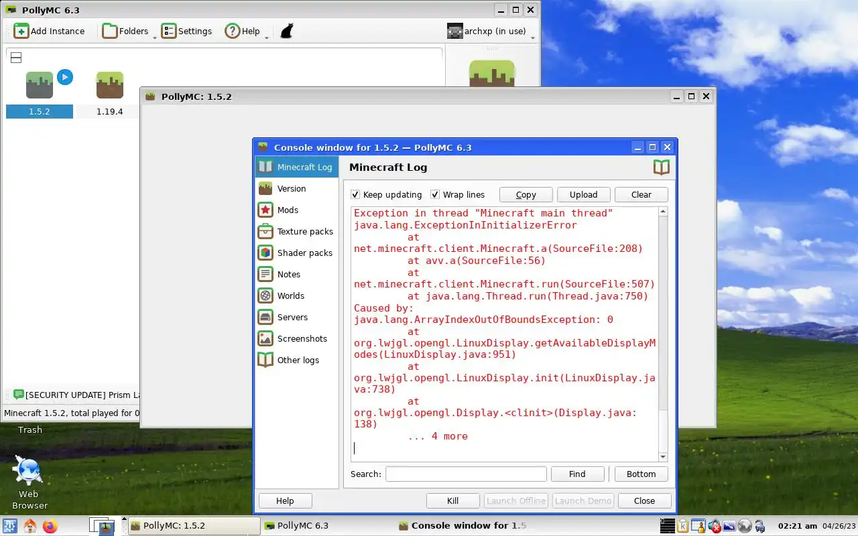The height and width of the screenshot is (536, 858).
Task: Select Minecraft Log in console sidebar
Action: click(296, 167)
